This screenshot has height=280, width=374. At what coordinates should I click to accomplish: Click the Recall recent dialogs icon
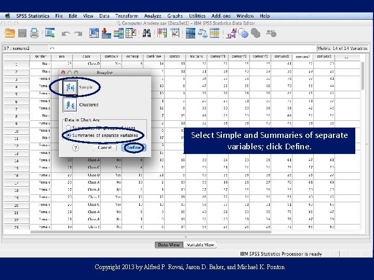point(50,33)
